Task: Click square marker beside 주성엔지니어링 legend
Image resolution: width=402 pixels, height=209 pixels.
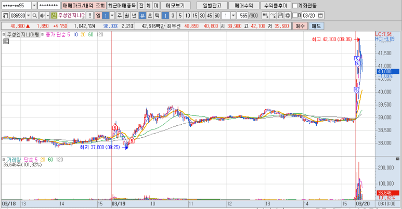Action: point(4,34)
